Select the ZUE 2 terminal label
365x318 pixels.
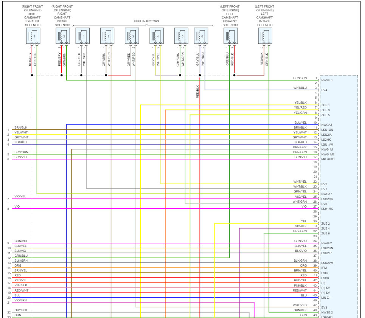[325, 223]
